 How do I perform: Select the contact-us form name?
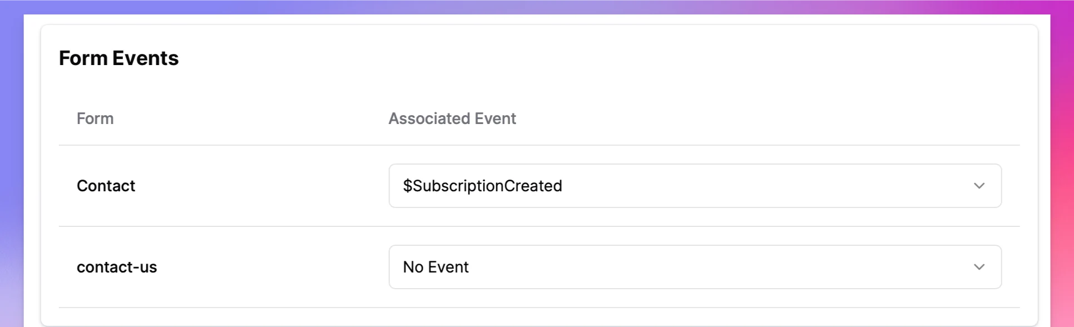pyautogui.click(x=117, y=267)
